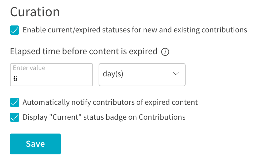
Task: Click the info icon beside Elapsed time label
Action: (165, 52)
